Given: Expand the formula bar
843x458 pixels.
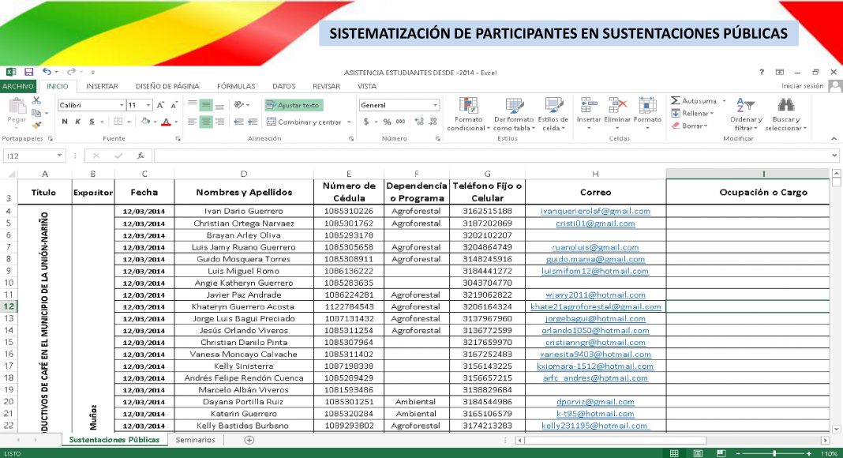Looking at the screenshot, I should coord(834,156).
